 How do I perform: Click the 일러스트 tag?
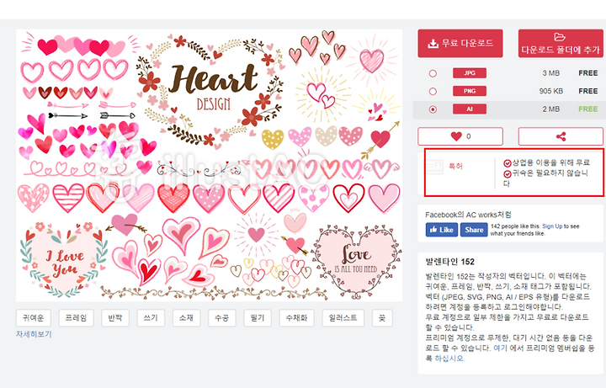pyautogui.click(x=343, y=318)
